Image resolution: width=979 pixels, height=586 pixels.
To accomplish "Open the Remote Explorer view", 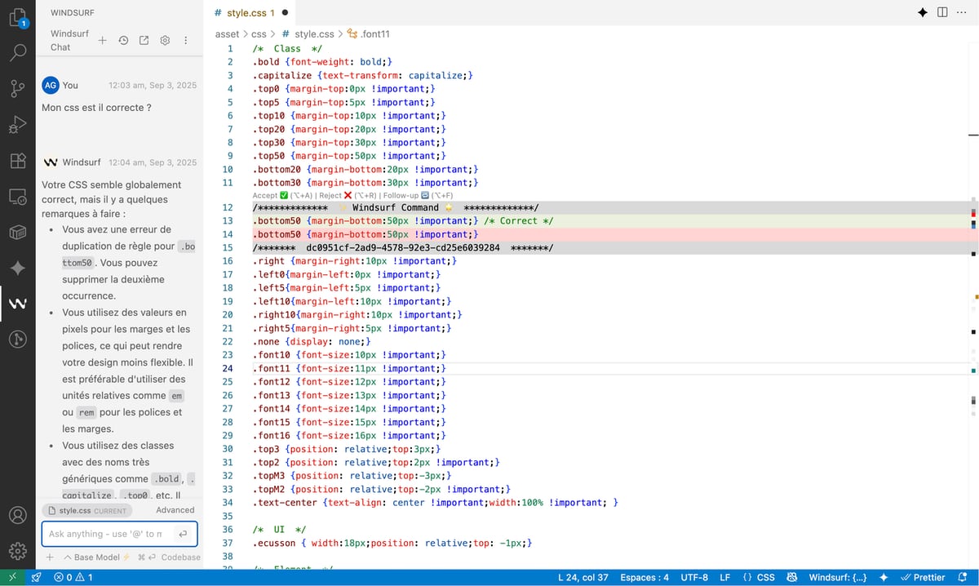I will pyautogui.click(x=17, y=197).
